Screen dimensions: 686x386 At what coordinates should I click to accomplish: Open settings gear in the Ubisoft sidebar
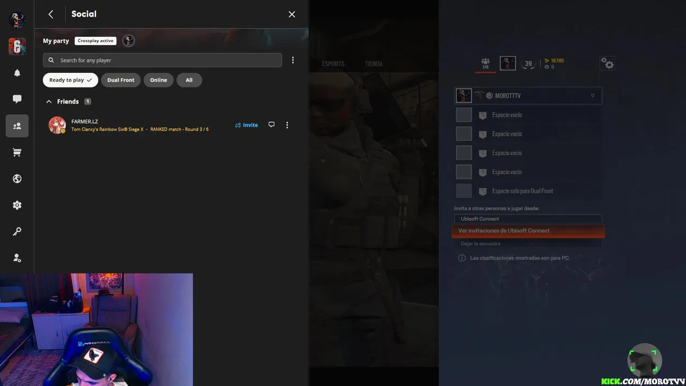tap(17, 205)
